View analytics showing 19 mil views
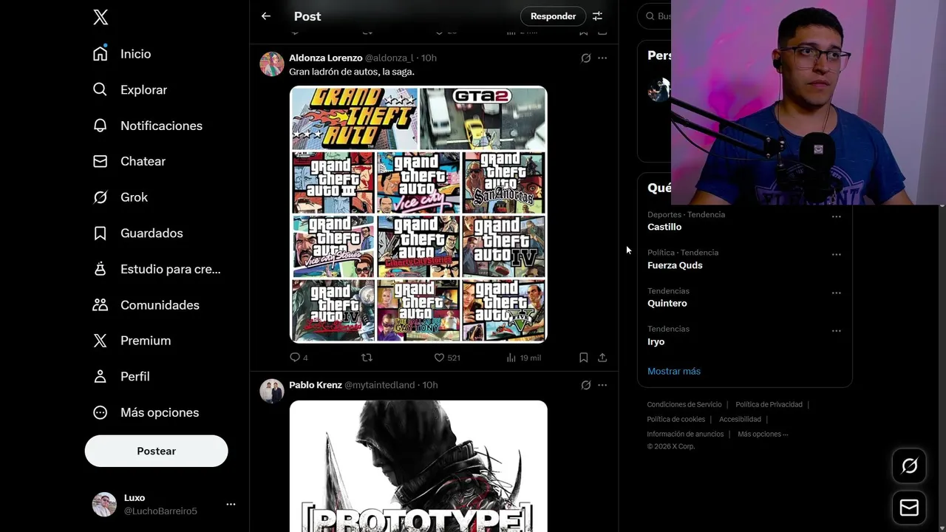The height and width of the screenshot is (532, 946). pos(523,358)
